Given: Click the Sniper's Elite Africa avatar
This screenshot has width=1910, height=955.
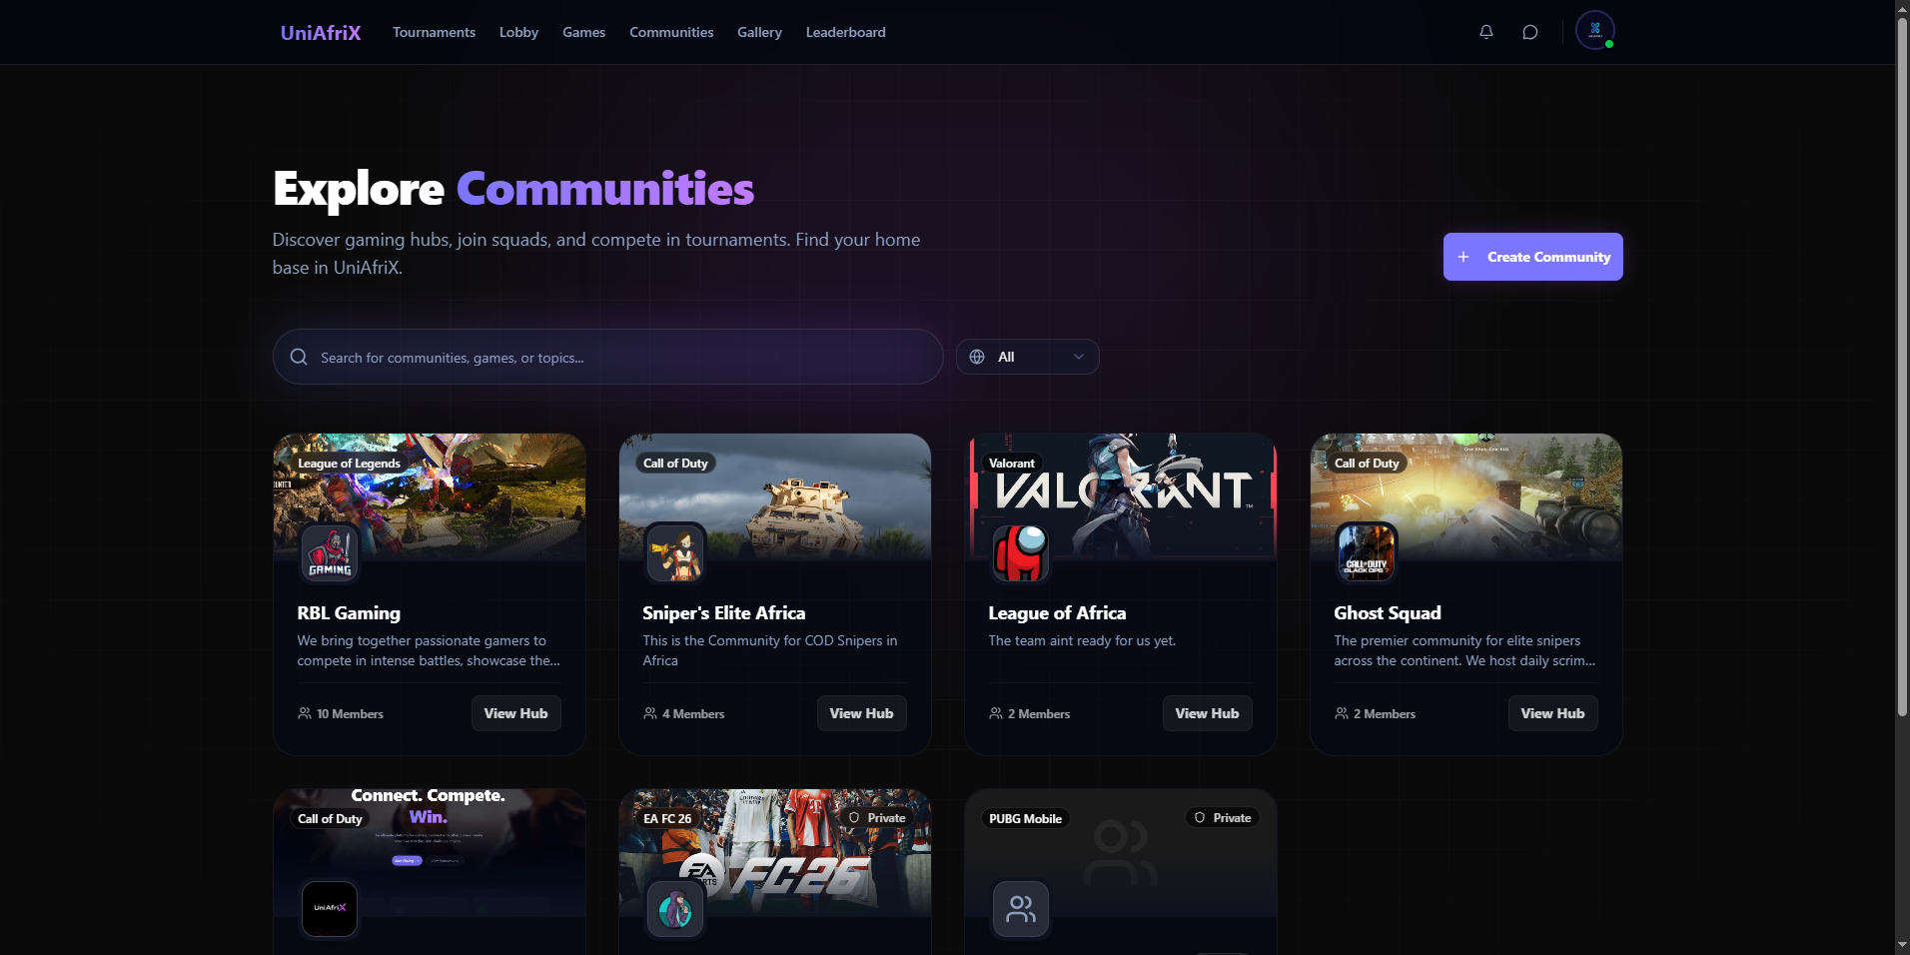Looking at the screenshot, I should (x=675, y=552).
